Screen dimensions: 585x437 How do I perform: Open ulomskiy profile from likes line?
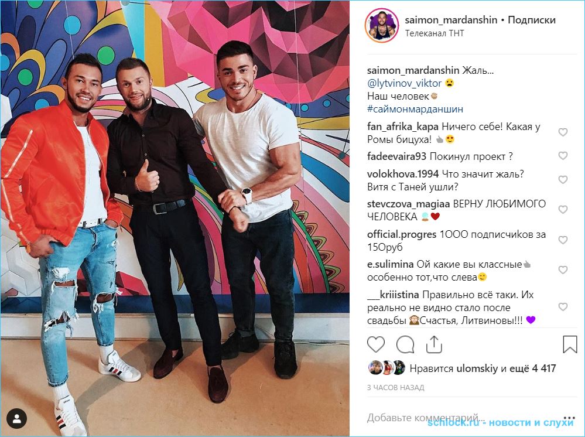click(477, 368)
